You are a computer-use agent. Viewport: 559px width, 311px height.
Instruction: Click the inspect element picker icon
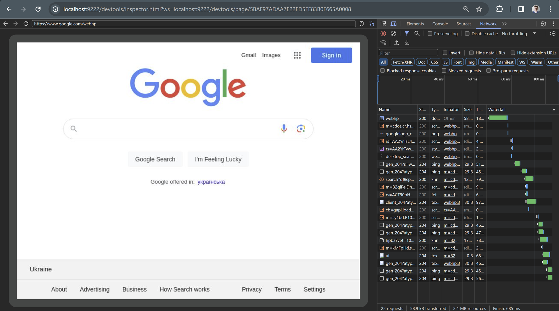click(383, 24)
